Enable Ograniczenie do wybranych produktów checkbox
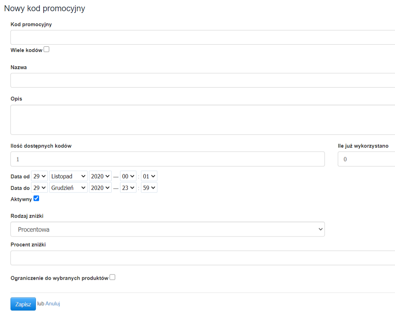 (112, 278)
